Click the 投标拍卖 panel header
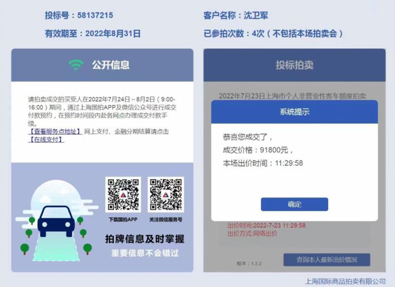Viewport: 395px width, 287px height. pyautogui.click(x=294, y=65)
